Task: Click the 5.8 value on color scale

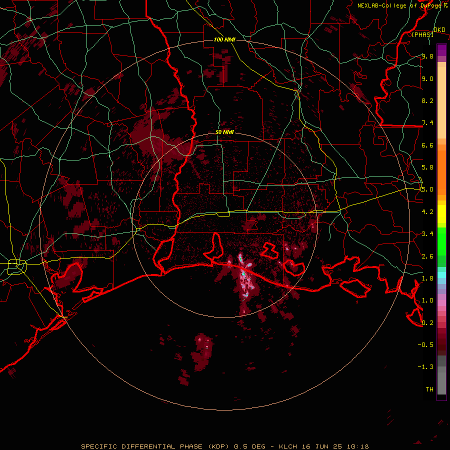Action: [x=427, y=167]
